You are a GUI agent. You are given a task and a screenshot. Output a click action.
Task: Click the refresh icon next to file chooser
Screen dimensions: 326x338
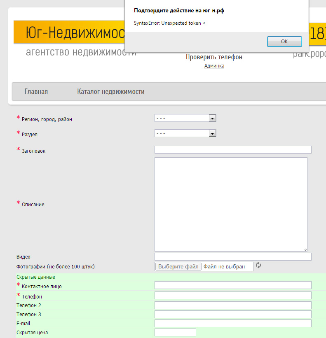point(258,266)
